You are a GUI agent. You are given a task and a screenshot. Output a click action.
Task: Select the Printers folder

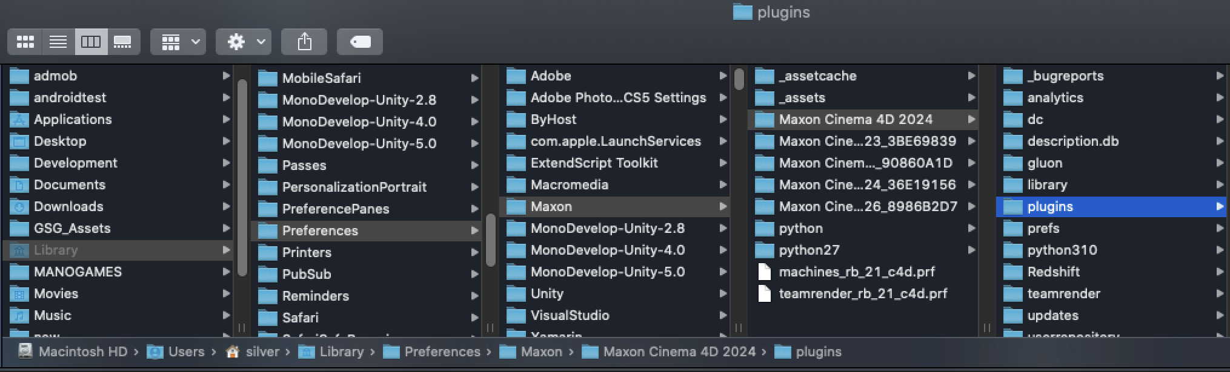(x=366, y=253)
